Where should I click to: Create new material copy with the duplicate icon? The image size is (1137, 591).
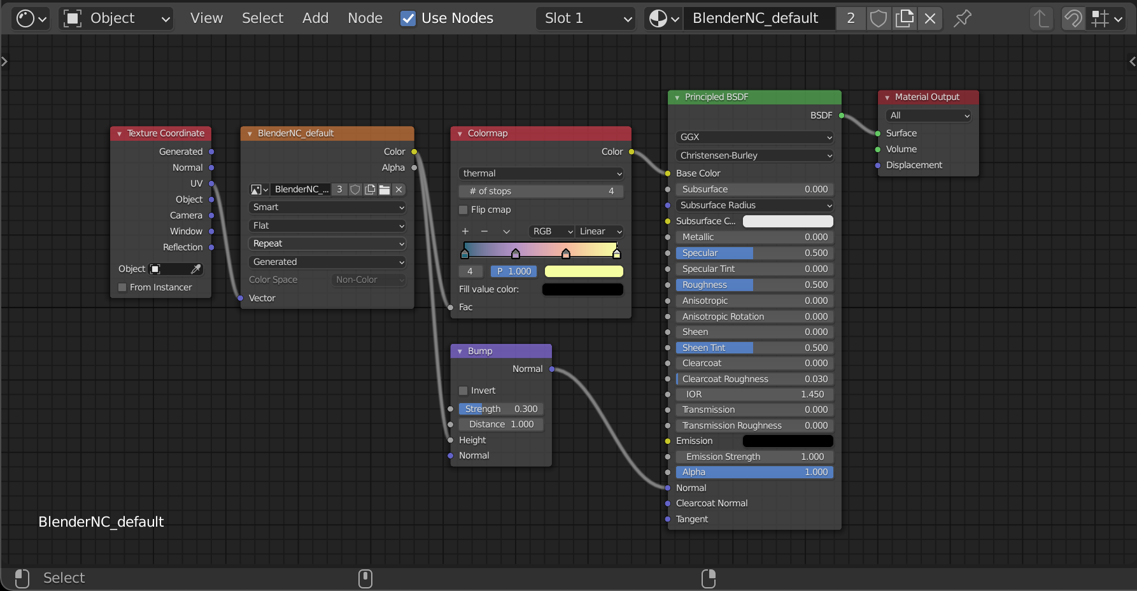(x=905, y=18)
